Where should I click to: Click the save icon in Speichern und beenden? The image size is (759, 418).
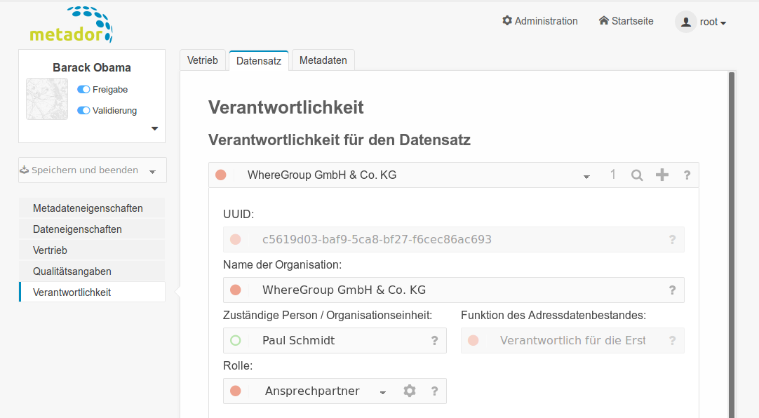click(x=25, y=170)
